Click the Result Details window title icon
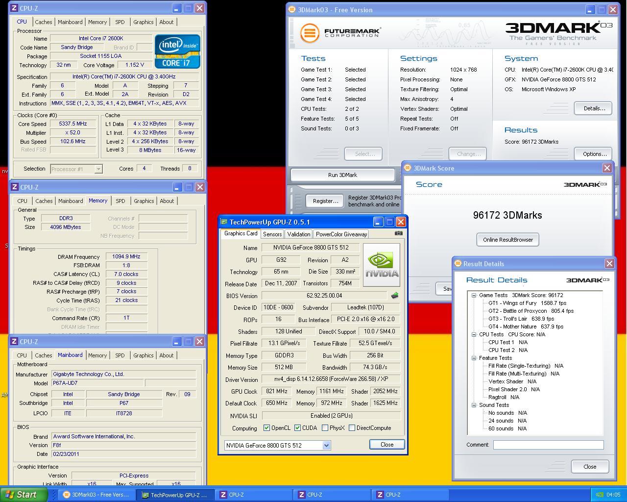The image size is (627, 502). click(458, 264)
